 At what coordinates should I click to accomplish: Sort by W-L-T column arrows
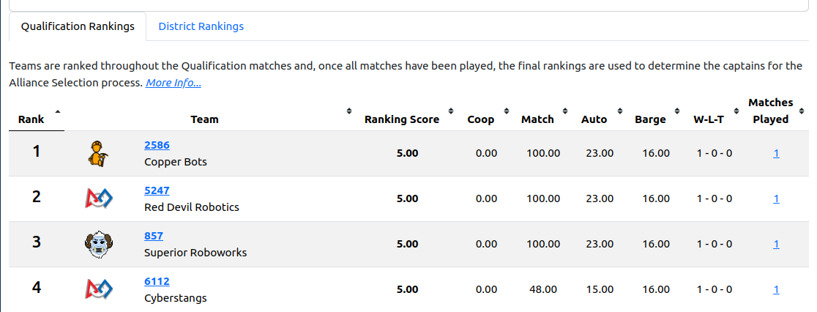click(737, 111)
